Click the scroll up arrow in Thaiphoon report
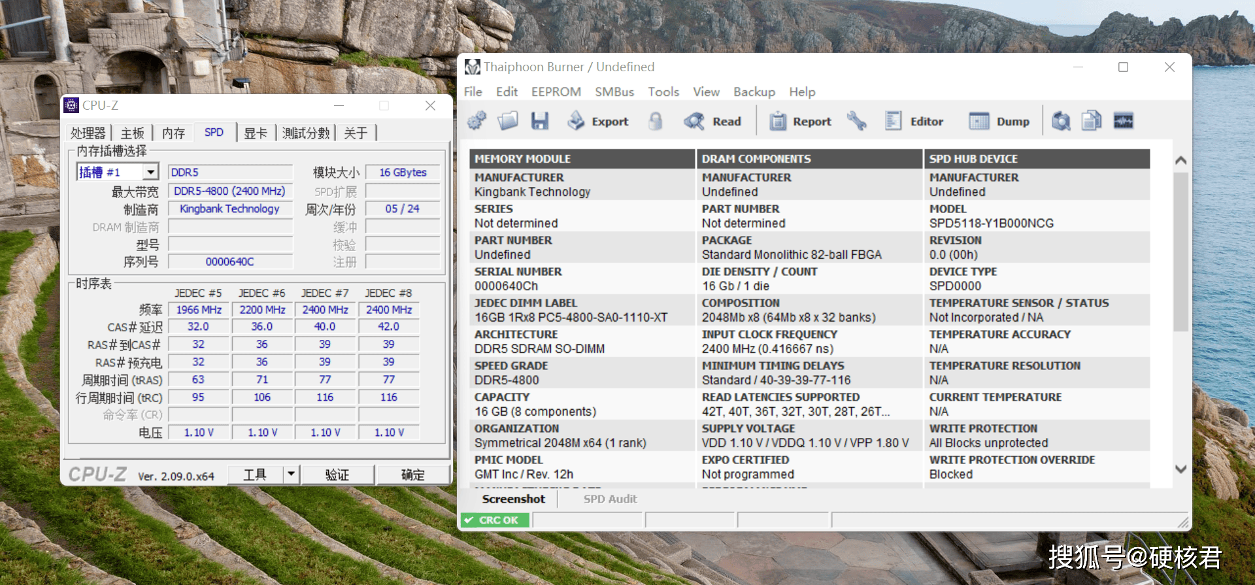Viewport: 1255px width, 585px height. tap(1180, 160)
